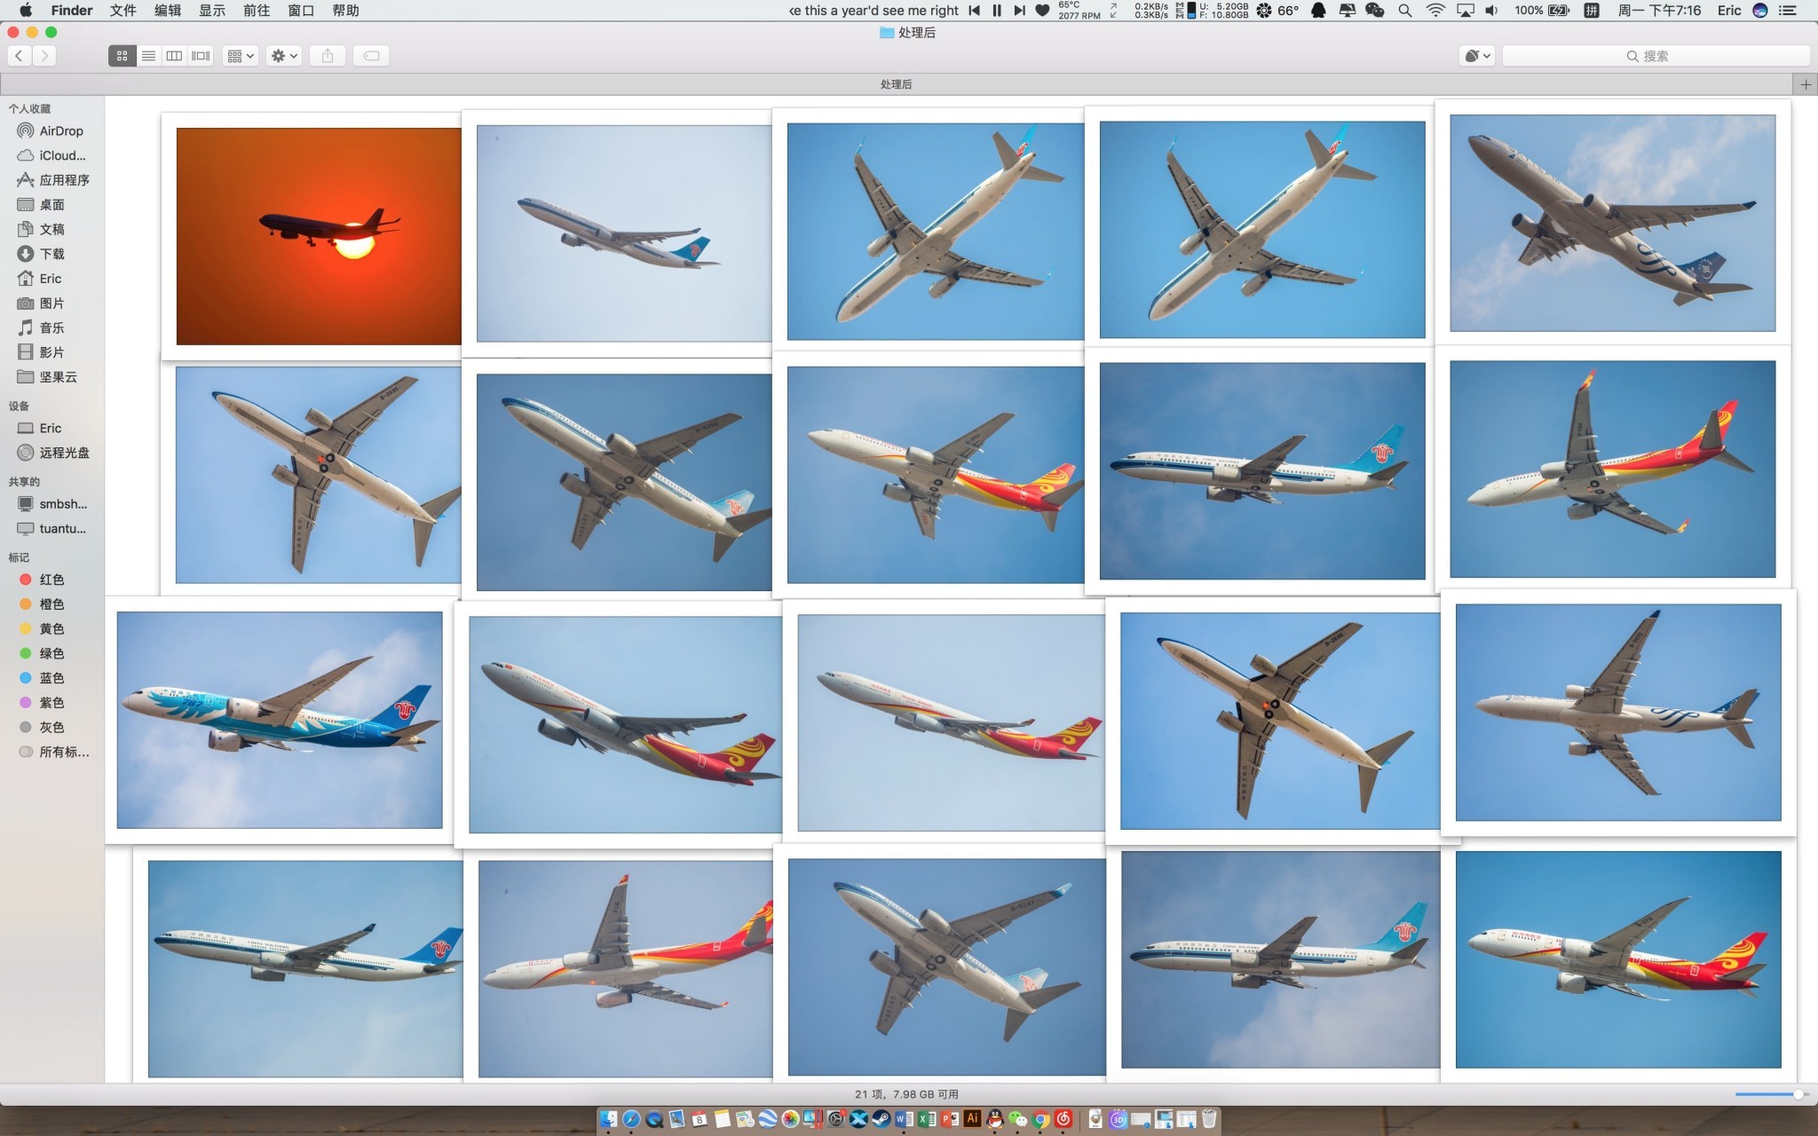Switch to icon view
The width and height of the screenshot is (1818, 1136).
click(x=123, y=56)
